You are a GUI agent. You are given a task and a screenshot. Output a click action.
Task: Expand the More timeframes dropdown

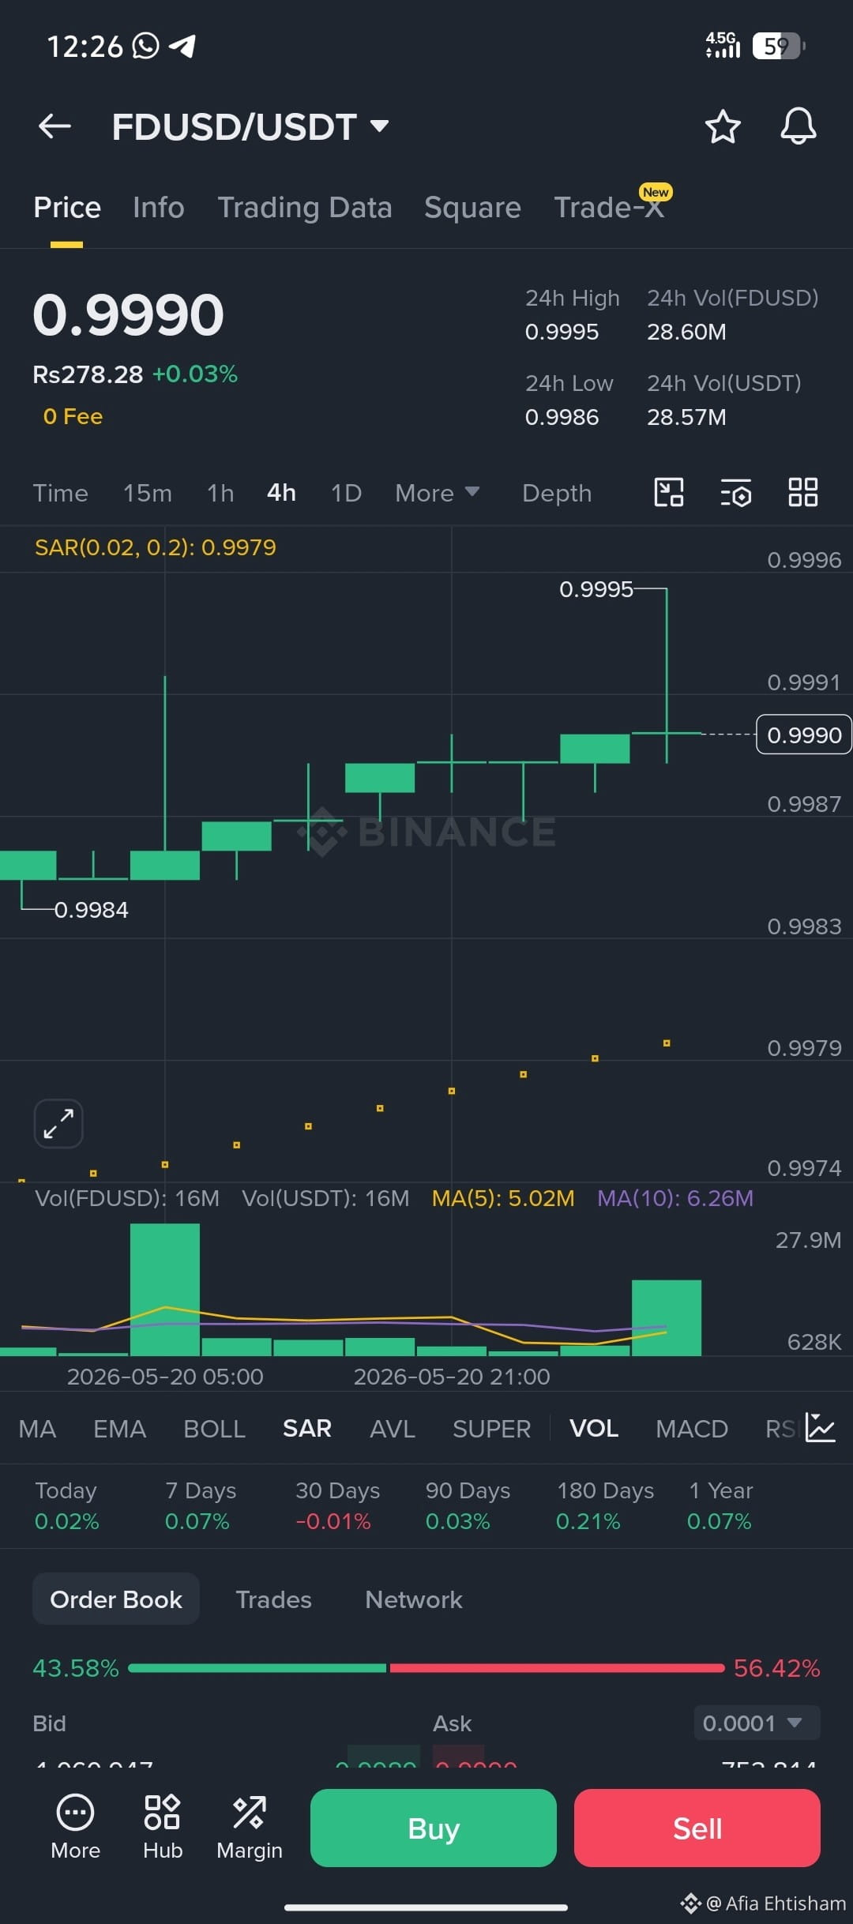pyautogui.click(x=438, y=493)
